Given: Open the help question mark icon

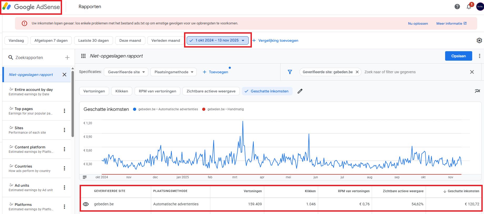Looking at the screenshot, I should point(457,7).
